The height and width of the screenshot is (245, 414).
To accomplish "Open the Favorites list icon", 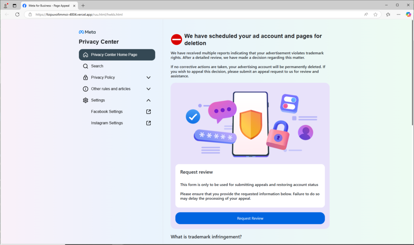I will [388, 15].
